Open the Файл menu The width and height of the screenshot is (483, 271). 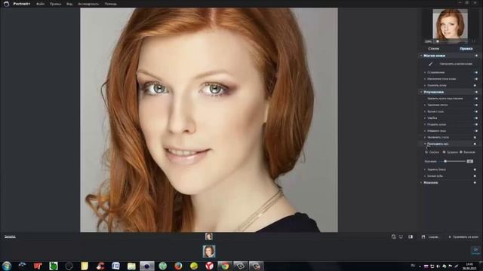pos(40,4)
